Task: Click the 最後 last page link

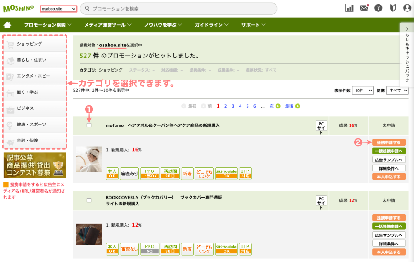Action: [x=292, y=106]
